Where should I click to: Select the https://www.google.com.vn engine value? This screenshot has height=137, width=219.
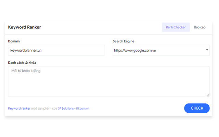click(135, 50)
